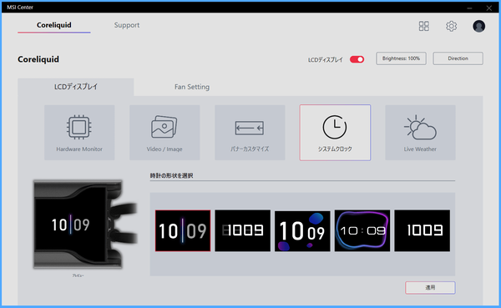Select the clock style with colorful blobs
501x308 pixels.
302,230
